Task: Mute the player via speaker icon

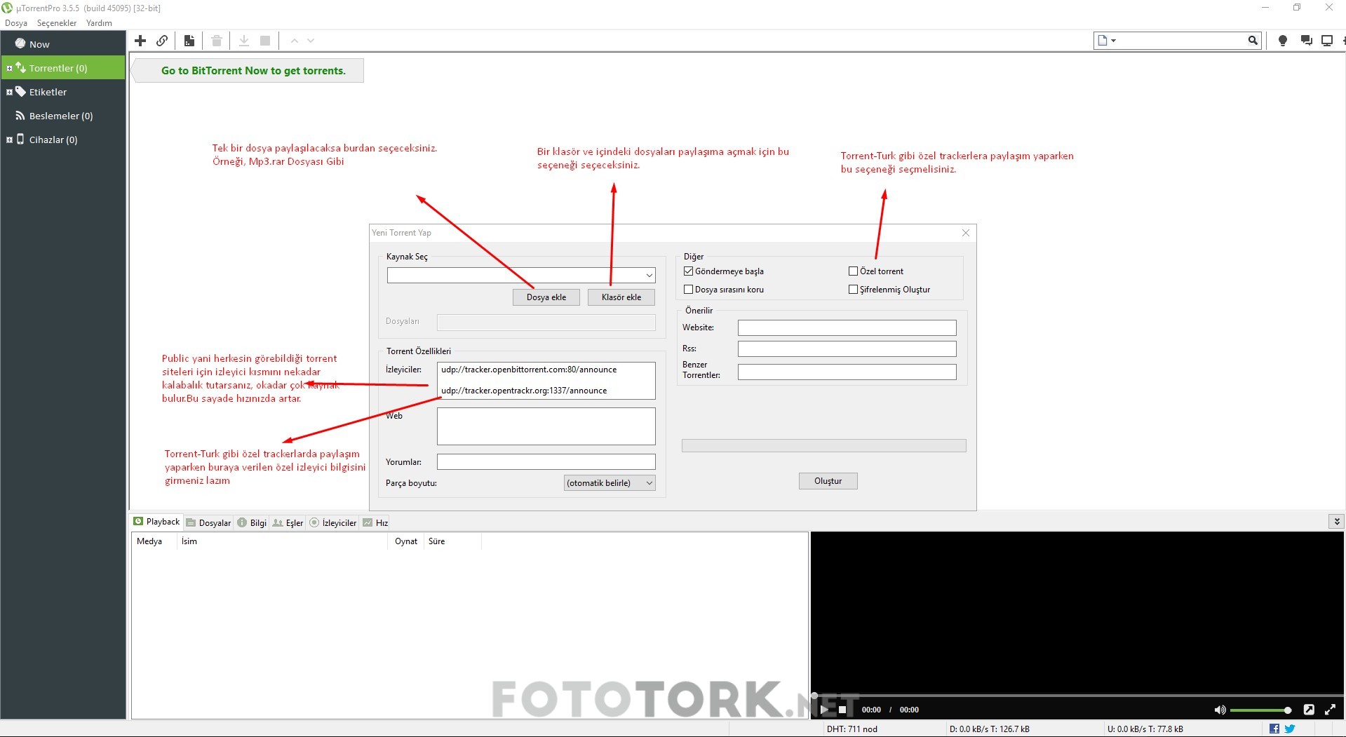Action: click(x=1220, y=710)
